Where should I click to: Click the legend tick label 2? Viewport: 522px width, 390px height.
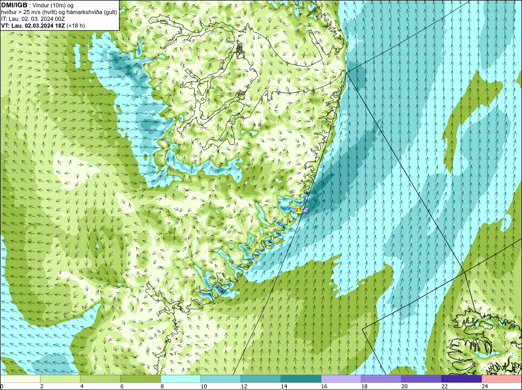pyautogui.click(x=42, y=386)
